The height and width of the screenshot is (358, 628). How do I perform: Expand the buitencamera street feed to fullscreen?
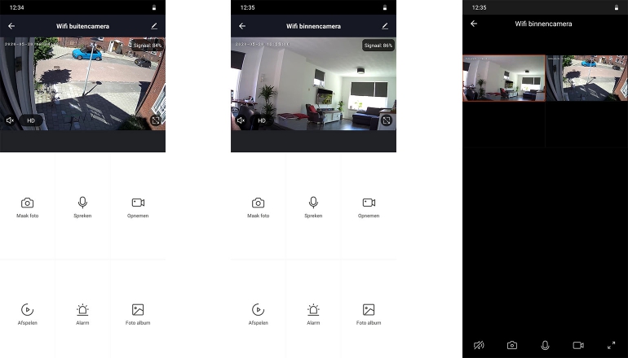[155, 120]
